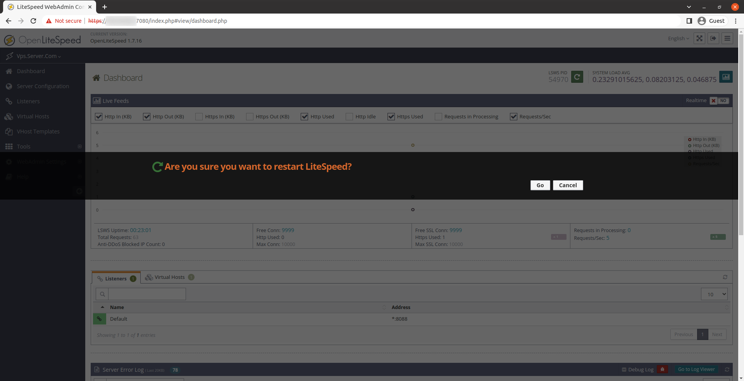Screen dimensions: 744x381
Task: Expand the Vps.Server.Com server dropdown
Action: click(39, 56)
